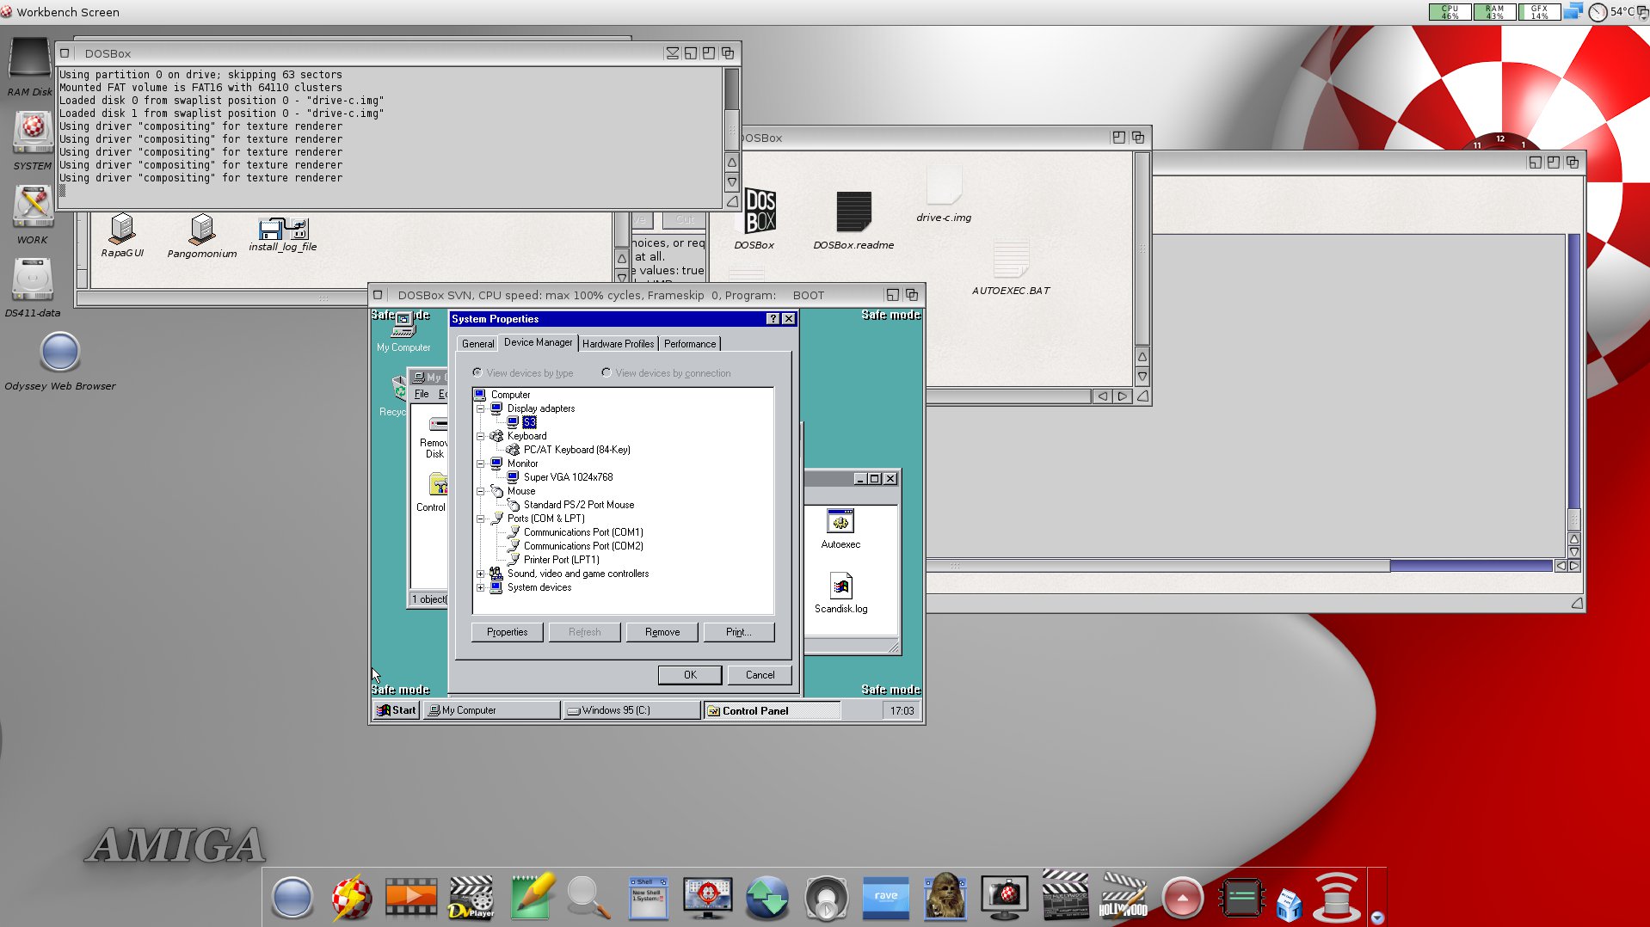Collapse the Ports (COM & LPT) node
The height and width of the screenshot is (927, 1650).
point(481,519)
